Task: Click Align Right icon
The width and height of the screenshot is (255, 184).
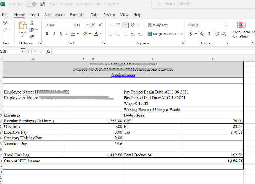Action: click(x=125, y=33)
